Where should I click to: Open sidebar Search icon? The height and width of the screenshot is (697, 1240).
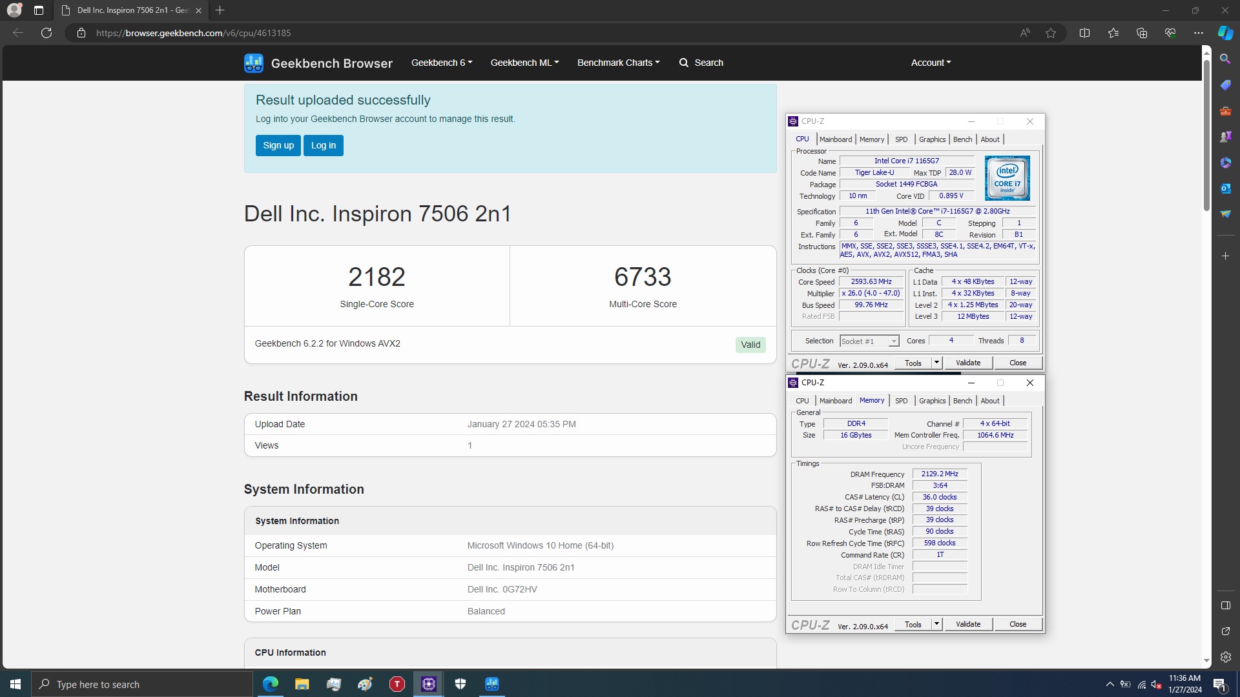click(x=1225, y=59)
